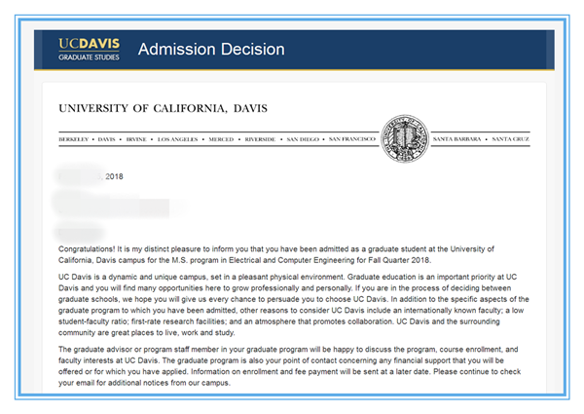The height and width of the screenshot is (414, 584).
Task: Select Santa Barbara in the campus list
Action: [x=457, y=139]
